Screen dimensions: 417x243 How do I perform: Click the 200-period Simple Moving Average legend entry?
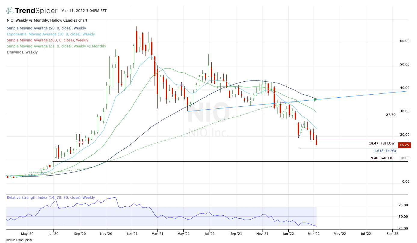tap(48, 40)
